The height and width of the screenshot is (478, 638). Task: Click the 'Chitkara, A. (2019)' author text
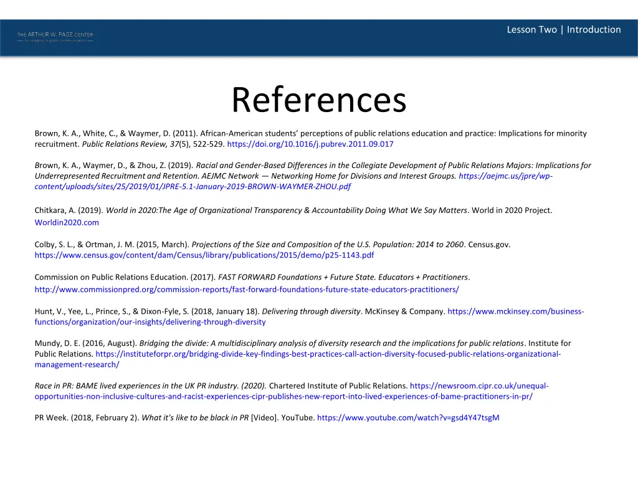coord(69,210)
